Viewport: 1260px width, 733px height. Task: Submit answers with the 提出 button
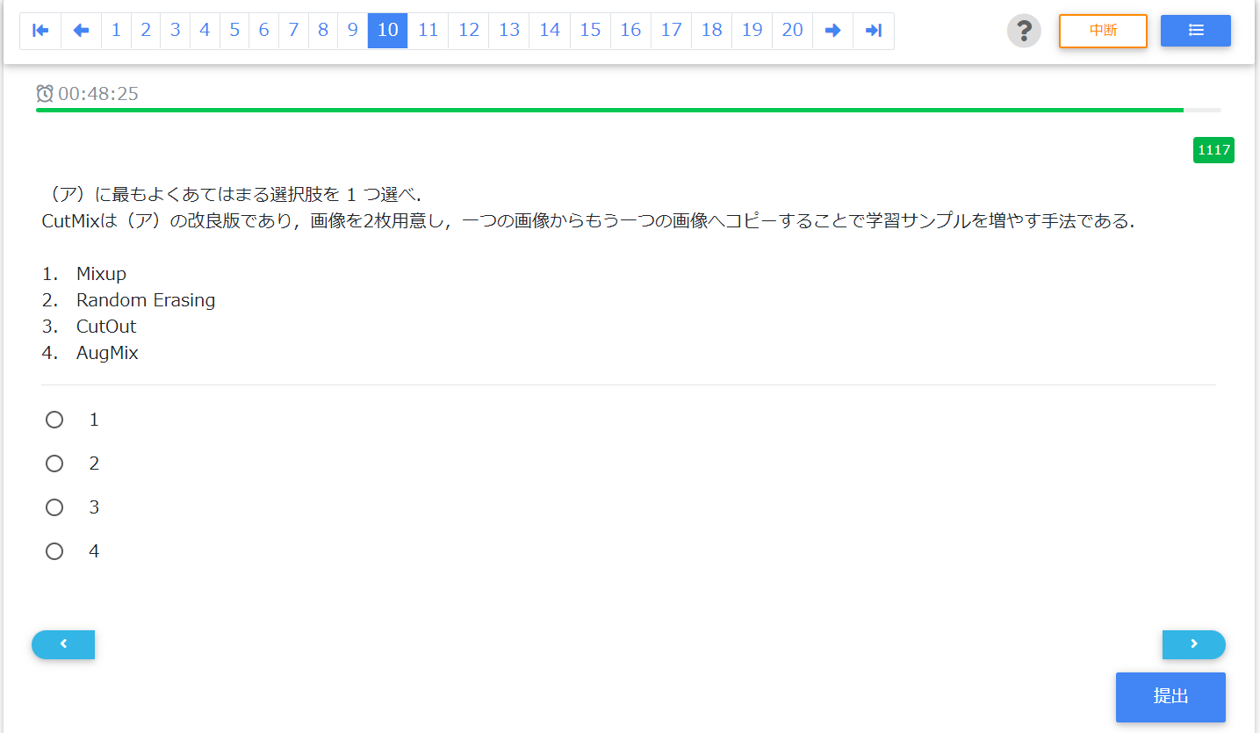click(1170, 697)
